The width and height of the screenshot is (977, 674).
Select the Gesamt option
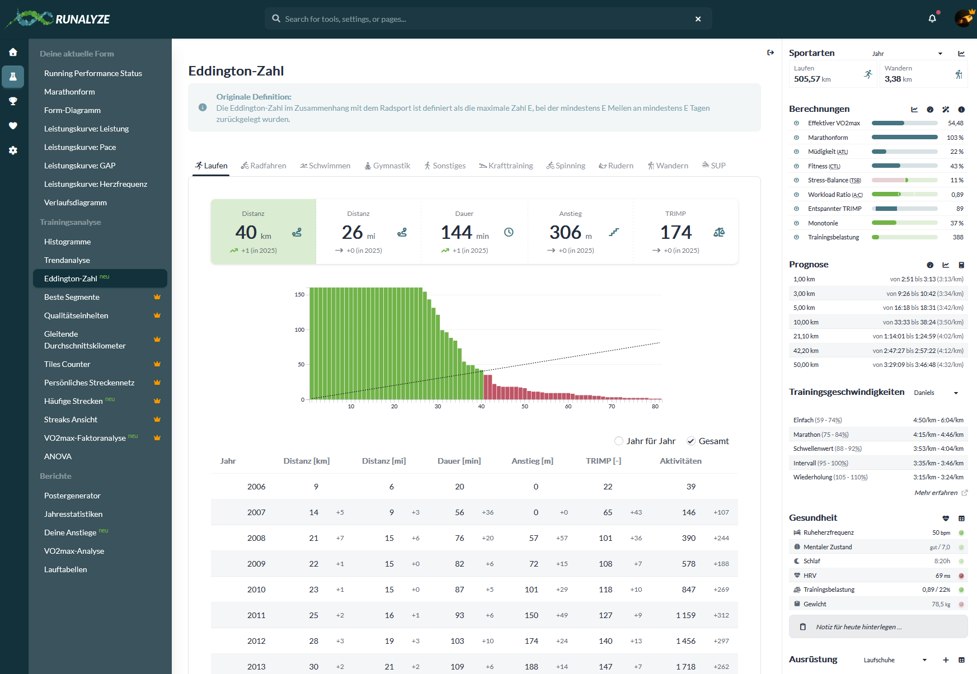pos(691,441)
